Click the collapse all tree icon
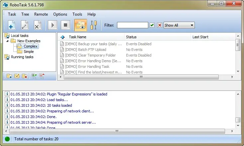 [x=42, y=76]
